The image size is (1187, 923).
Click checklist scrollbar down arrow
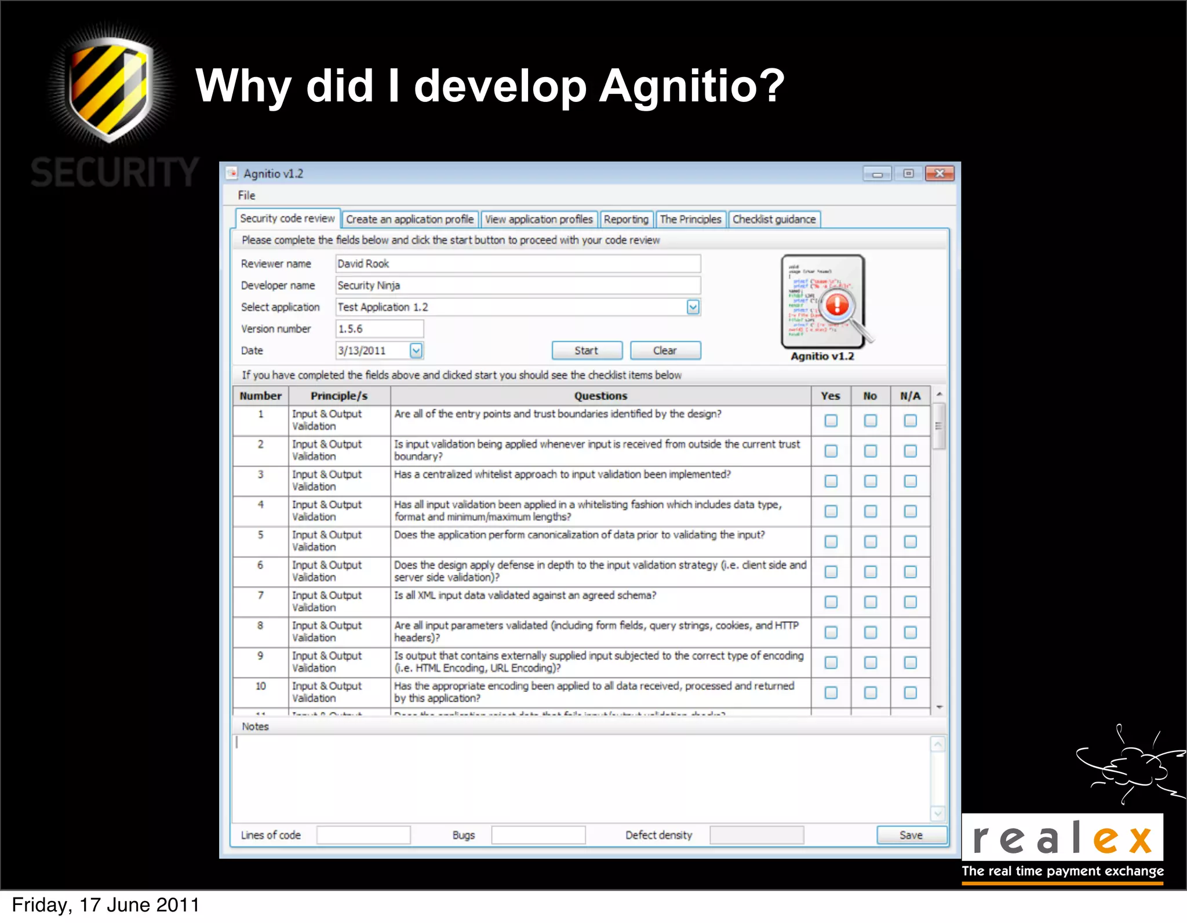tap(939, 707)
